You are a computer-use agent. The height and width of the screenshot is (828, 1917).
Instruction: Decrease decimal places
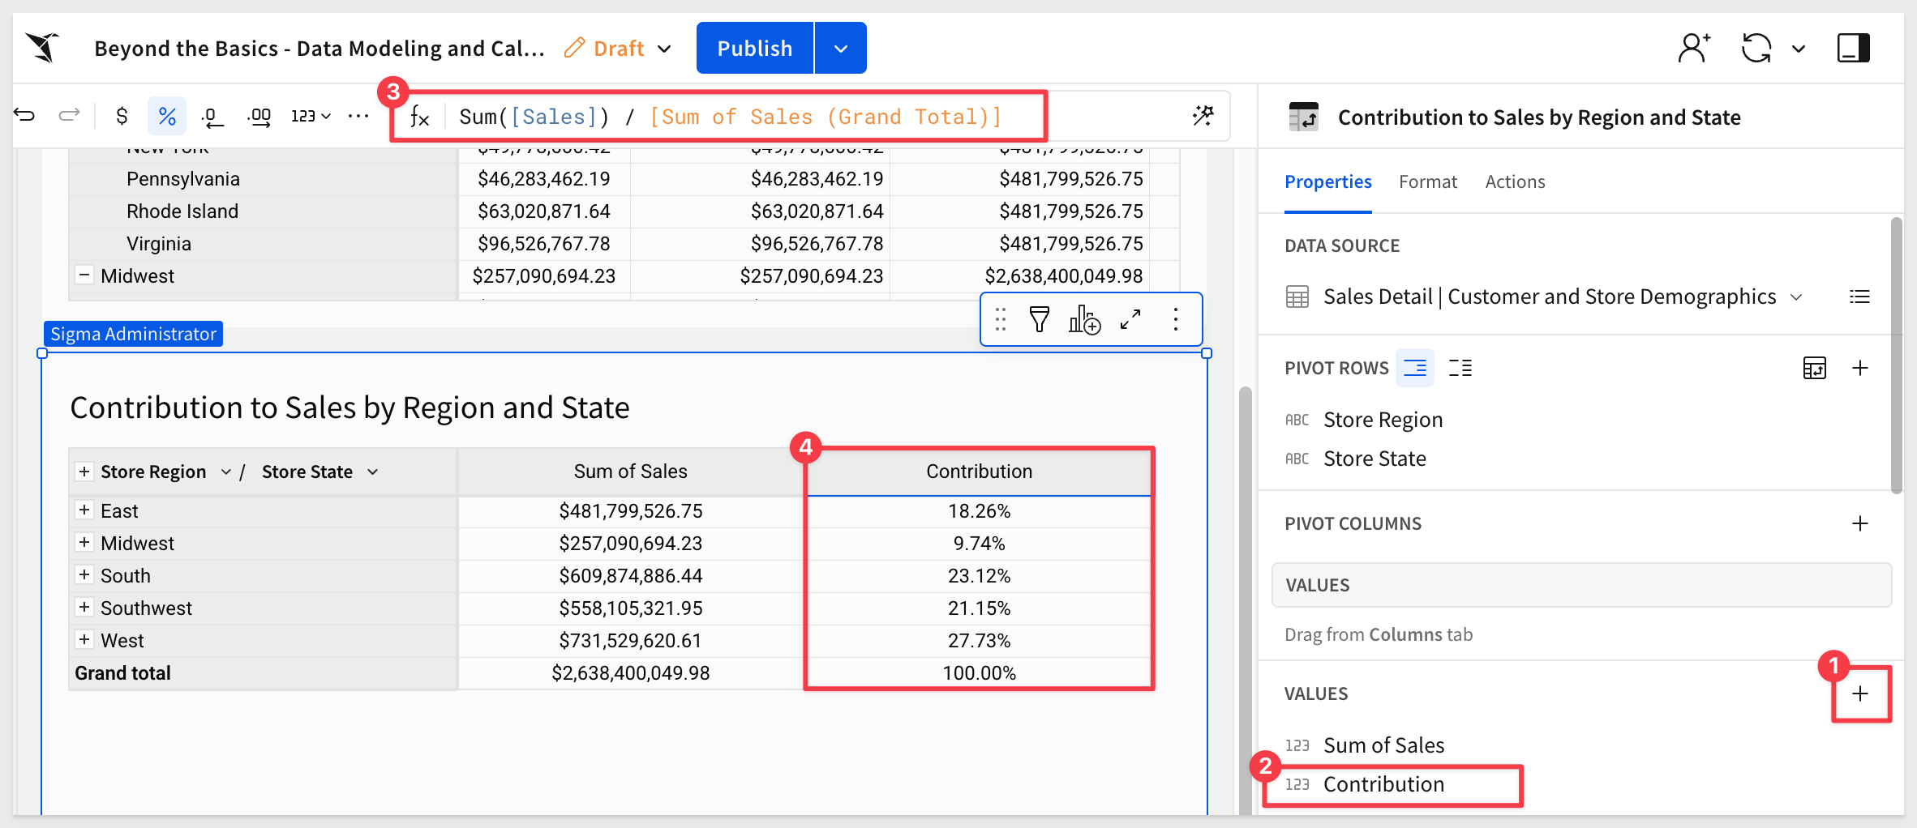[212, 117]
